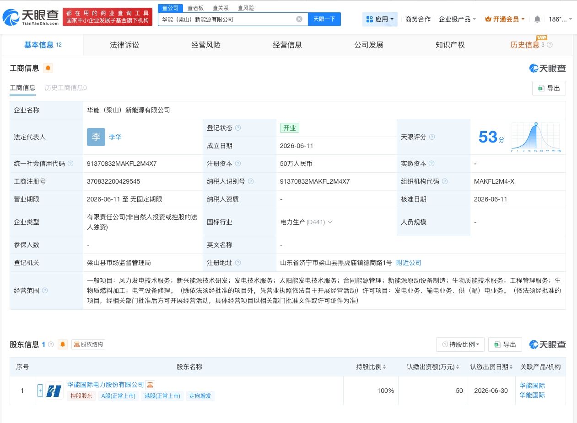Open the 附近公司 link
Image resolution: width=577 pixels, height=423 pixels.
point(409,263)
